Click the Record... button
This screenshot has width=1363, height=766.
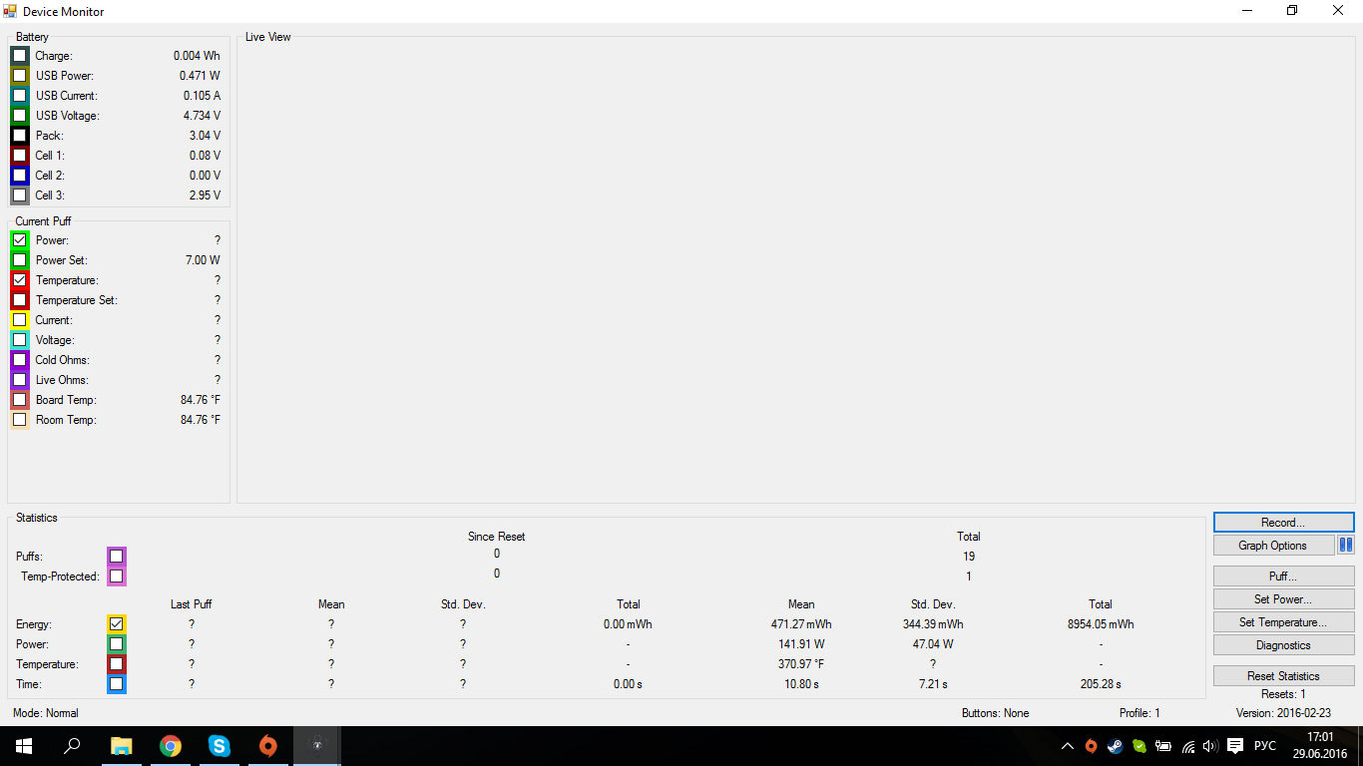[1283, 523]
